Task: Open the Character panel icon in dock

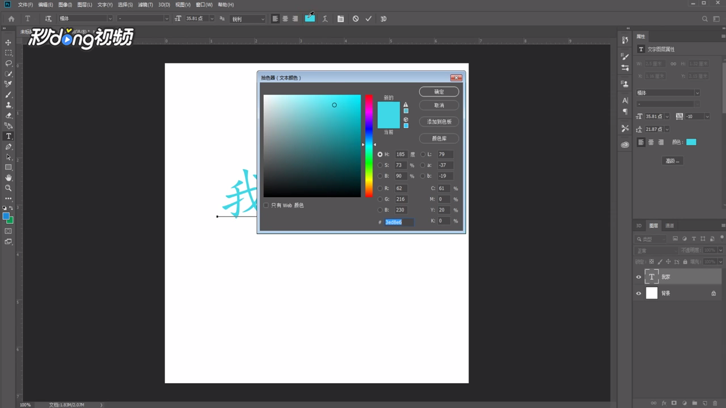Action: [x=625, y=100]
